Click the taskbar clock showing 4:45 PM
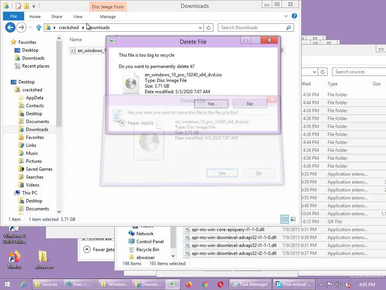Screen dimensions: 386x290 (367, 285)
